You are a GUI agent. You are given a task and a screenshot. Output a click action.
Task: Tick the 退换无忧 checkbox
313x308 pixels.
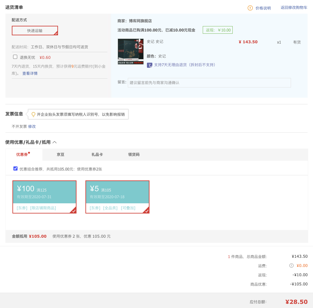(15, 57)
